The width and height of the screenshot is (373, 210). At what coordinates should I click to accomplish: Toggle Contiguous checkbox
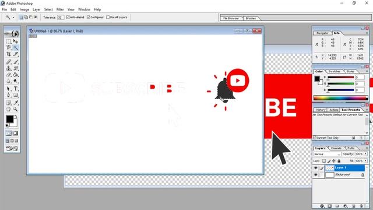(89, 17)
